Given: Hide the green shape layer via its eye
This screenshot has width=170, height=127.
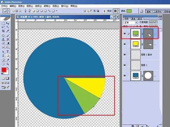Looking at the screenshot, I should point(125,34).
